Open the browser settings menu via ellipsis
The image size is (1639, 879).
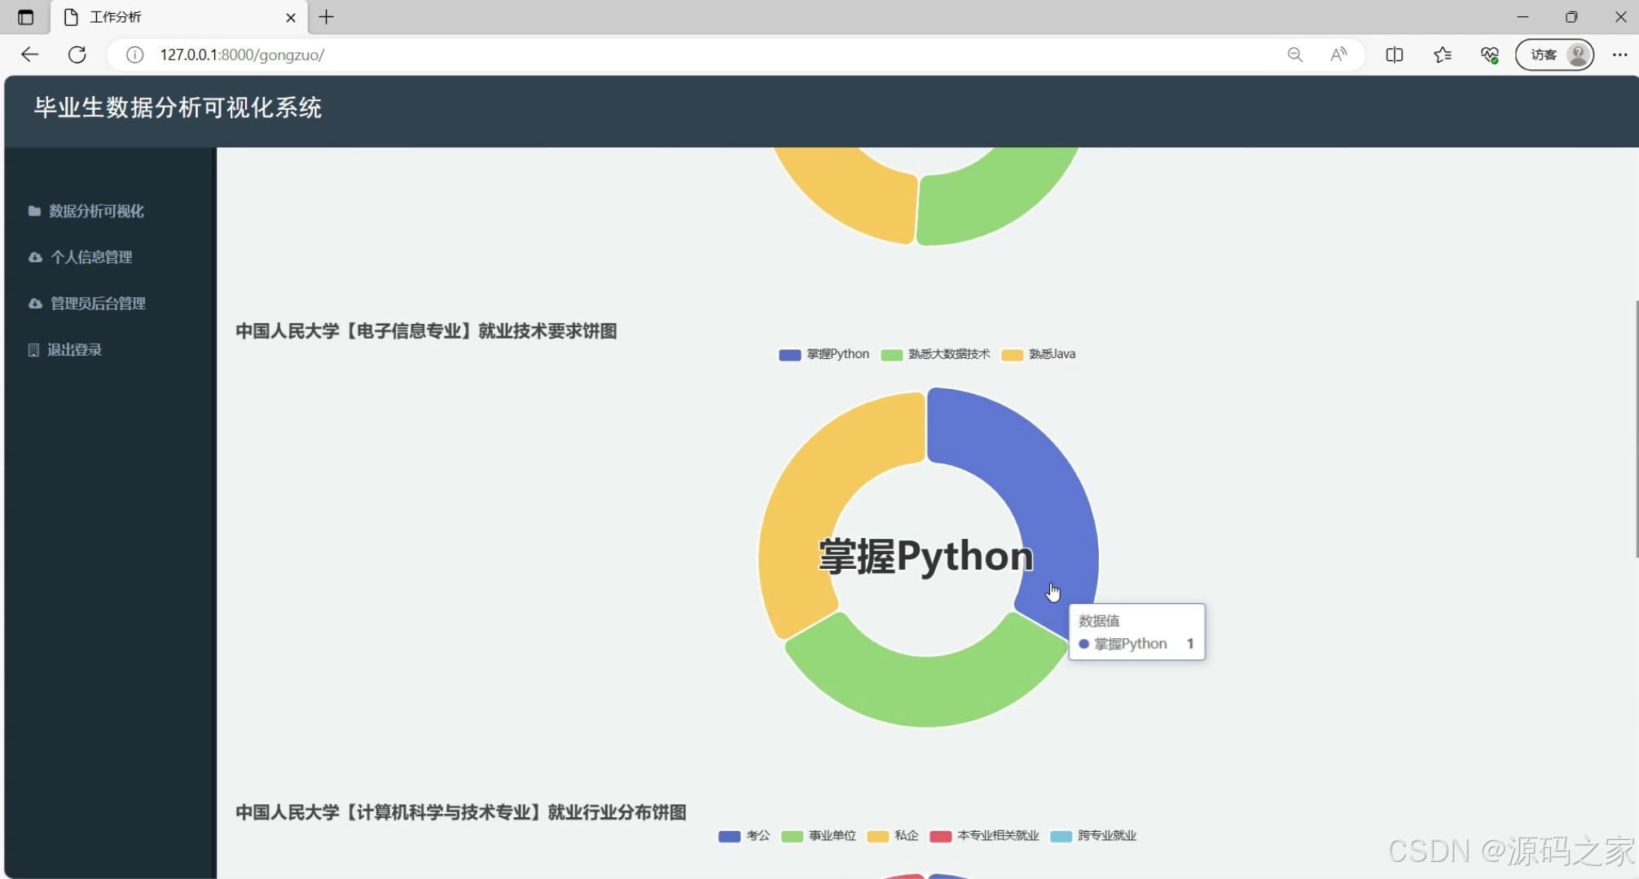click(x=1620, y=55)
